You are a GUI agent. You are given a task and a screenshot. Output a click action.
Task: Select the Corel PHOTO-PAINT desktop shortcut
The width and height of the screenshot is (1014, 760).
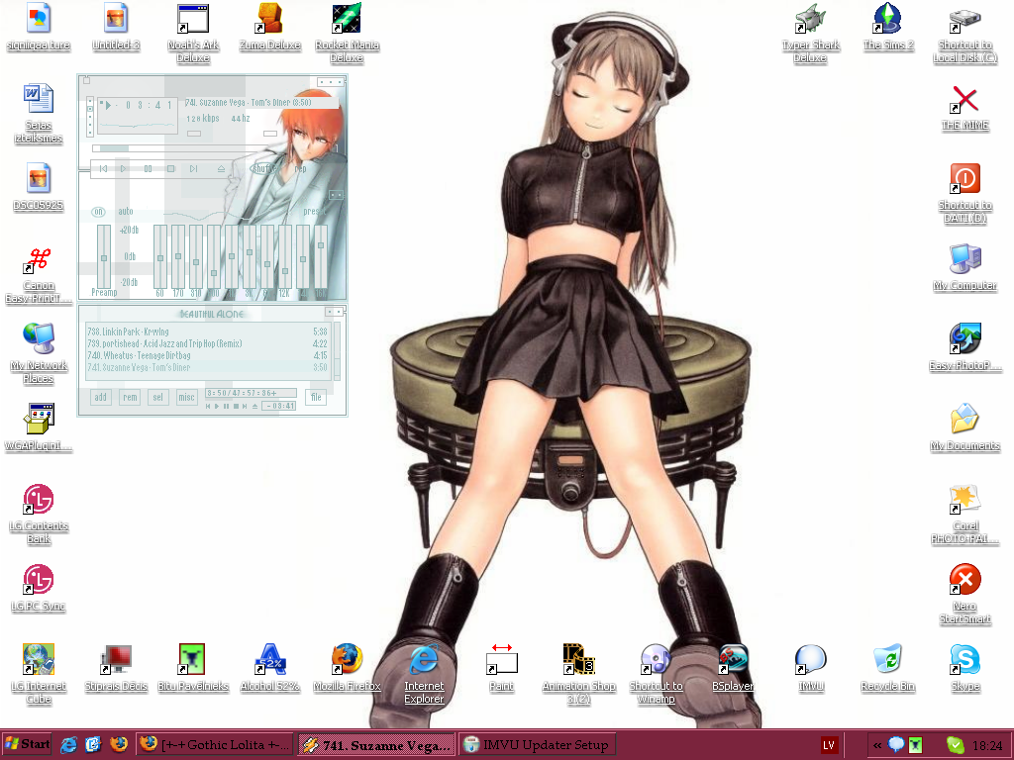(x=964, y=514)
